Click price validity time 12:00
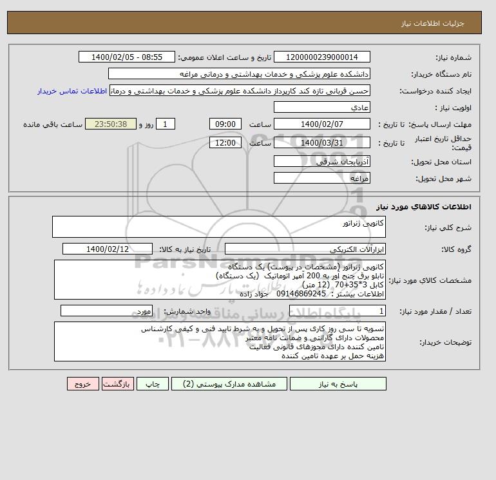 [225, 142]
